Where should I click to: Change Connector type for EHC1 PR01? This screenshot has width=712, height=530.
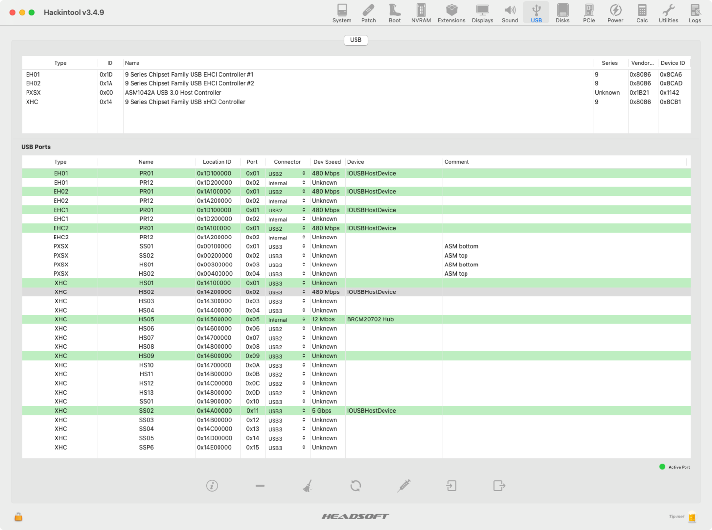287,210
